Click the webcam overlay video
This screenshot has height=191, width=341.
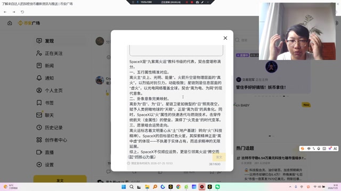click(297, 31)
